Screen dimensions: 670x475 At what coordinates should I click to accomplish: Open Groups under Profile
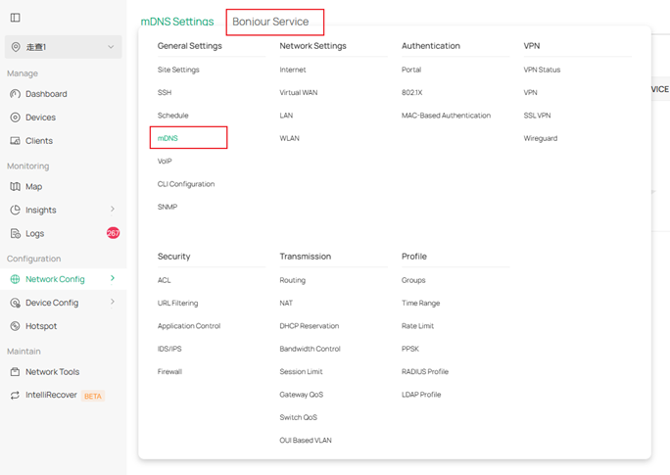click(x=413, y=280)
